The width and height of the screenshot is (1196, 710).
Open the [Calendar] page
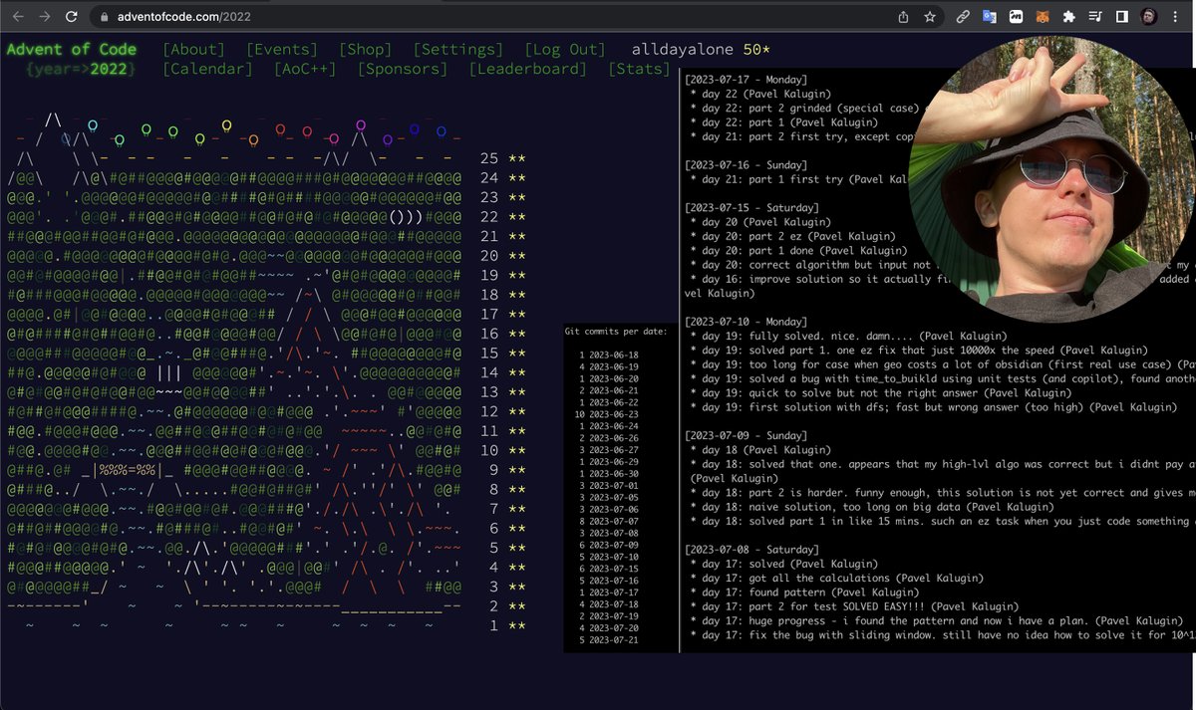207,69
